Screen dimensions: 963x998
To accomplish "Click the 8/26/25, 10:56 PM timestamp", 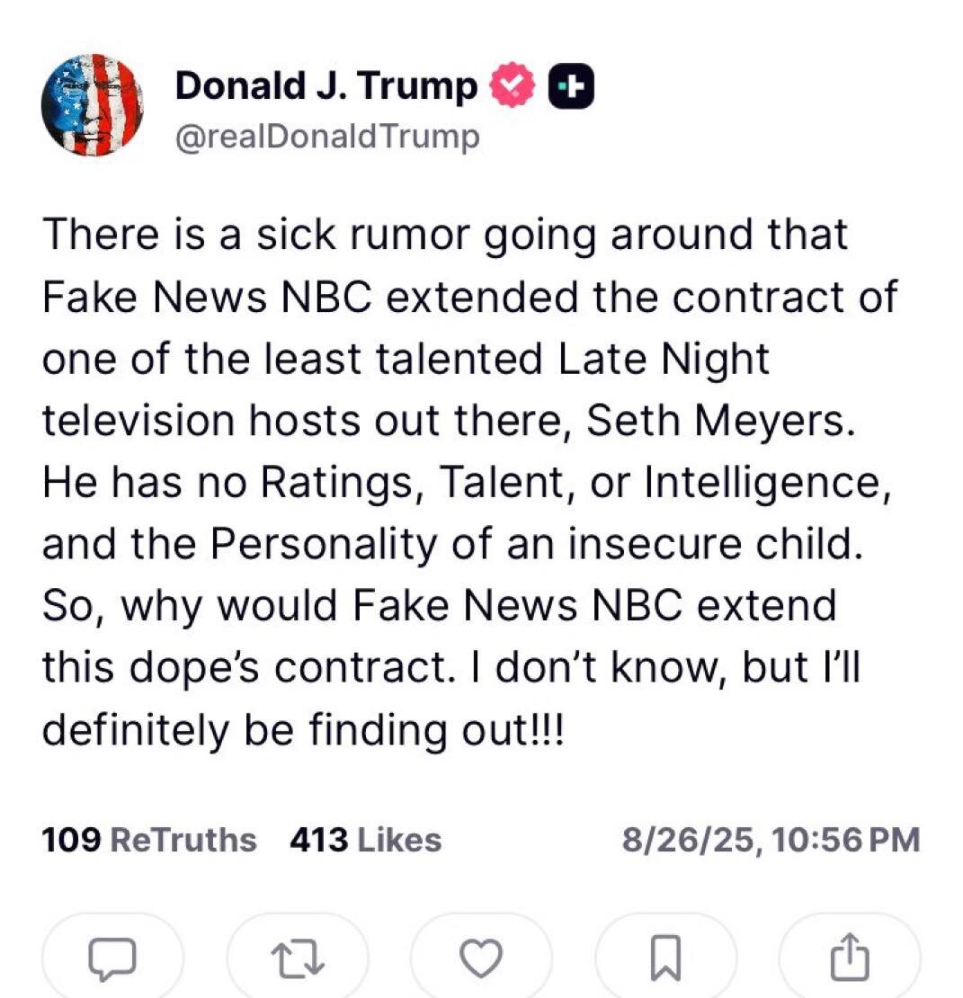I will coord(770,841).
